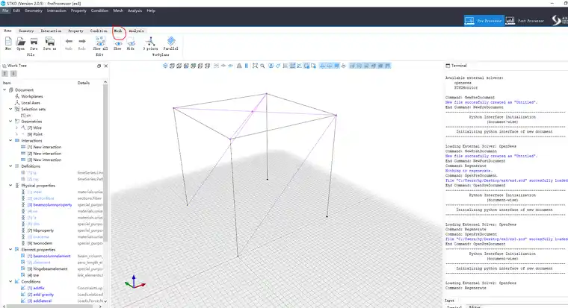Viewport: 568px width, 308px height.
Task: Collapse the Interactions node
Action: [x=10, y=141]
